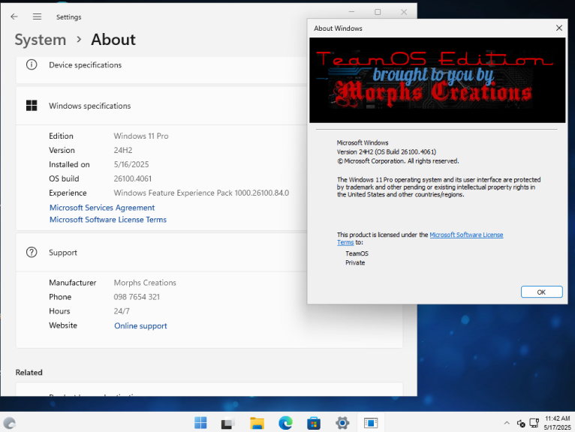The height and width of the screenshot is (432, 575).
Task: Click the Private licensee text in dialog
Action: coord(355,262)
